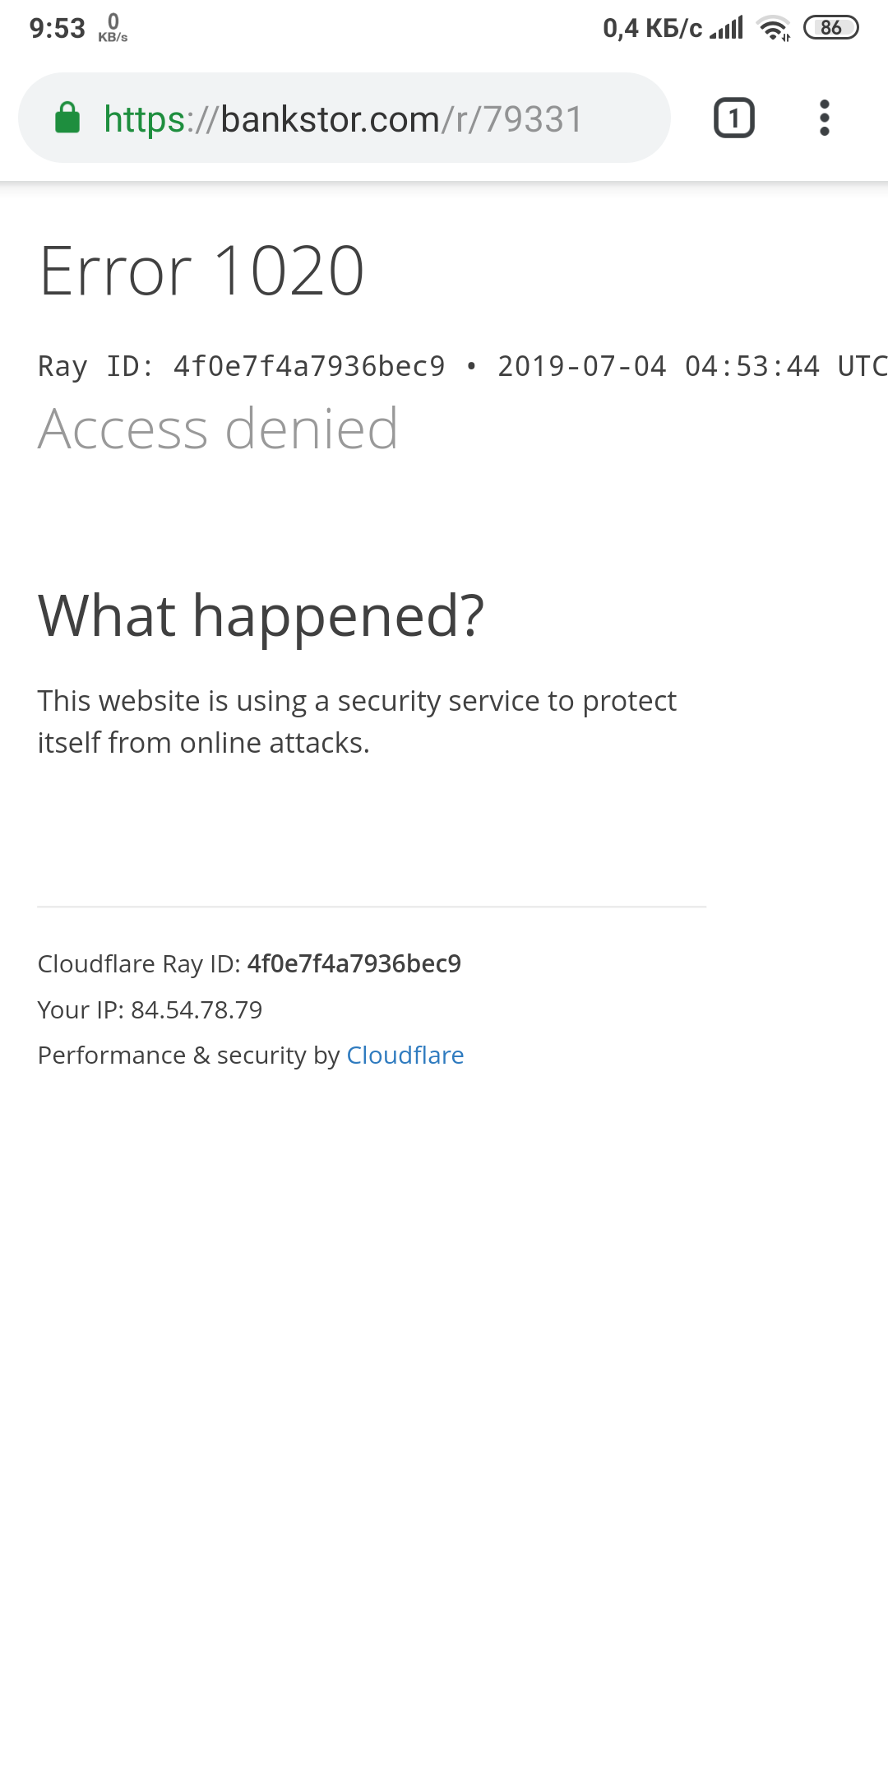Screen dimensions: 888x1777
Task: Tap the What happened? heading
Action: (x=261, y=616)
